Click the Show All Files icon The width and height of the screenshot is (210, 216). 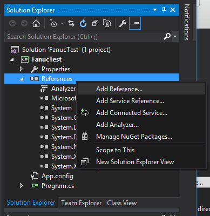[107, 23]
